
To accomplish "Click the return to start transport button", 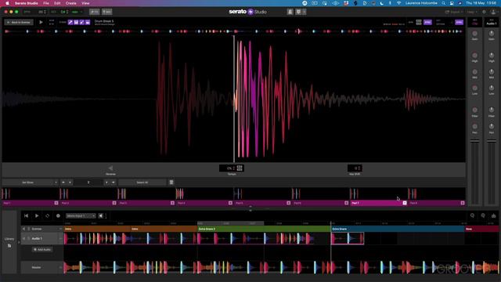I will coord(26,216).
